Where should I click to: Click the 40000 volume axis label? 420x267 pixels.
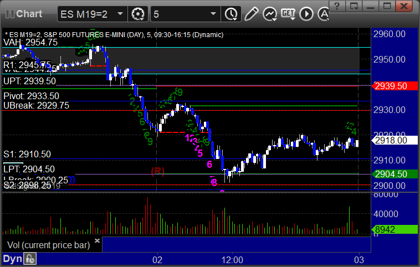(386, 214)
